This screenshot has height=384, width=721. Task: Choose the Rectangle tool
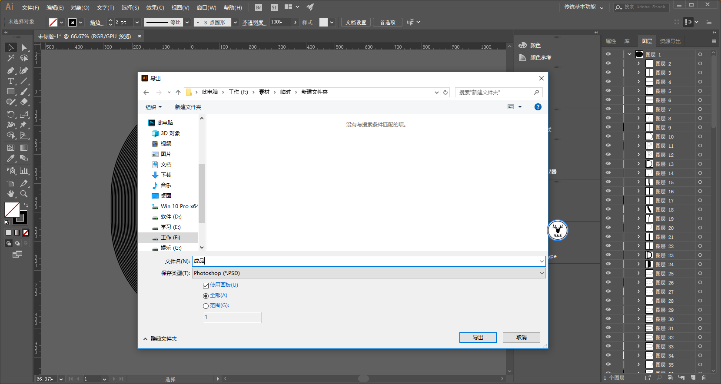point(11,92)
